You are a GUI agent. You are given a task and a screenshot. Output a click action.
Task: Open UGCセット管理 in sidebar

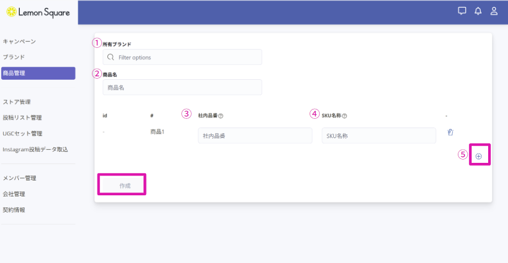point(23,133)
